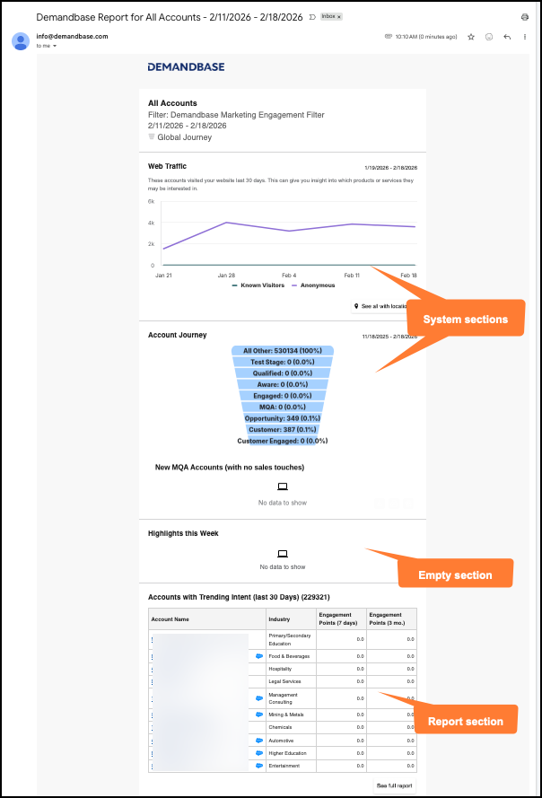Open the more options three-dot menu

click(525, 37)
